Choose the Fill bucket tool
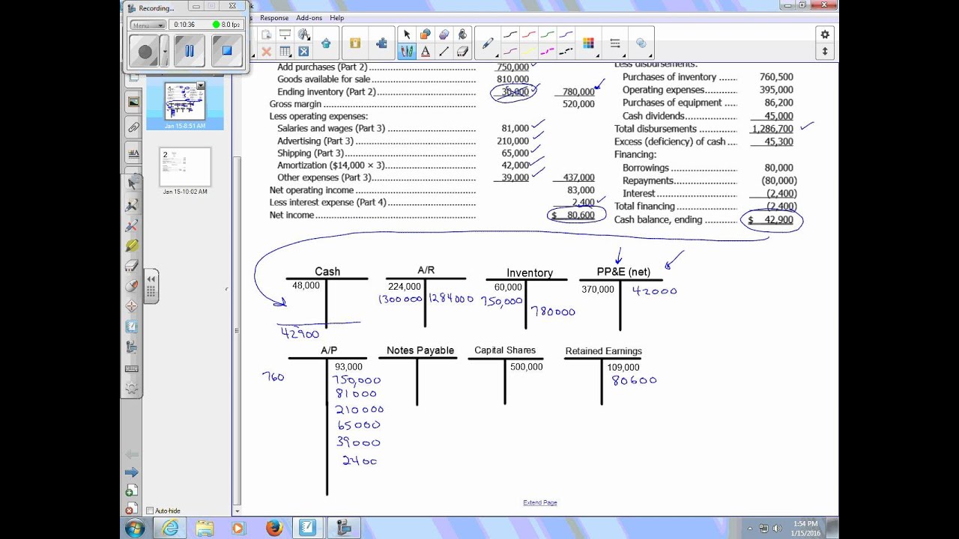 (462, 34)
